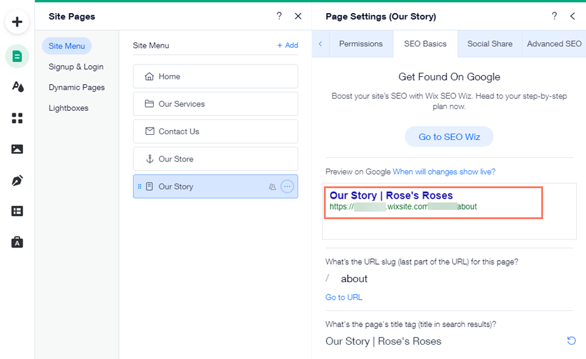The height and width of the screenshot is (359, 586).
Task: Select the Site Menu category
Action: [66, 46]
